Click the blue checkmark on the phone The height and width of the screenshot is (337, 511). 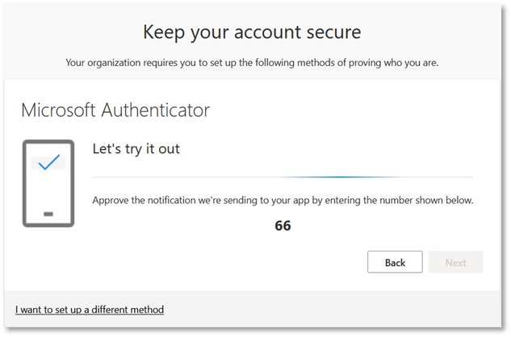(x=49, y=162)
